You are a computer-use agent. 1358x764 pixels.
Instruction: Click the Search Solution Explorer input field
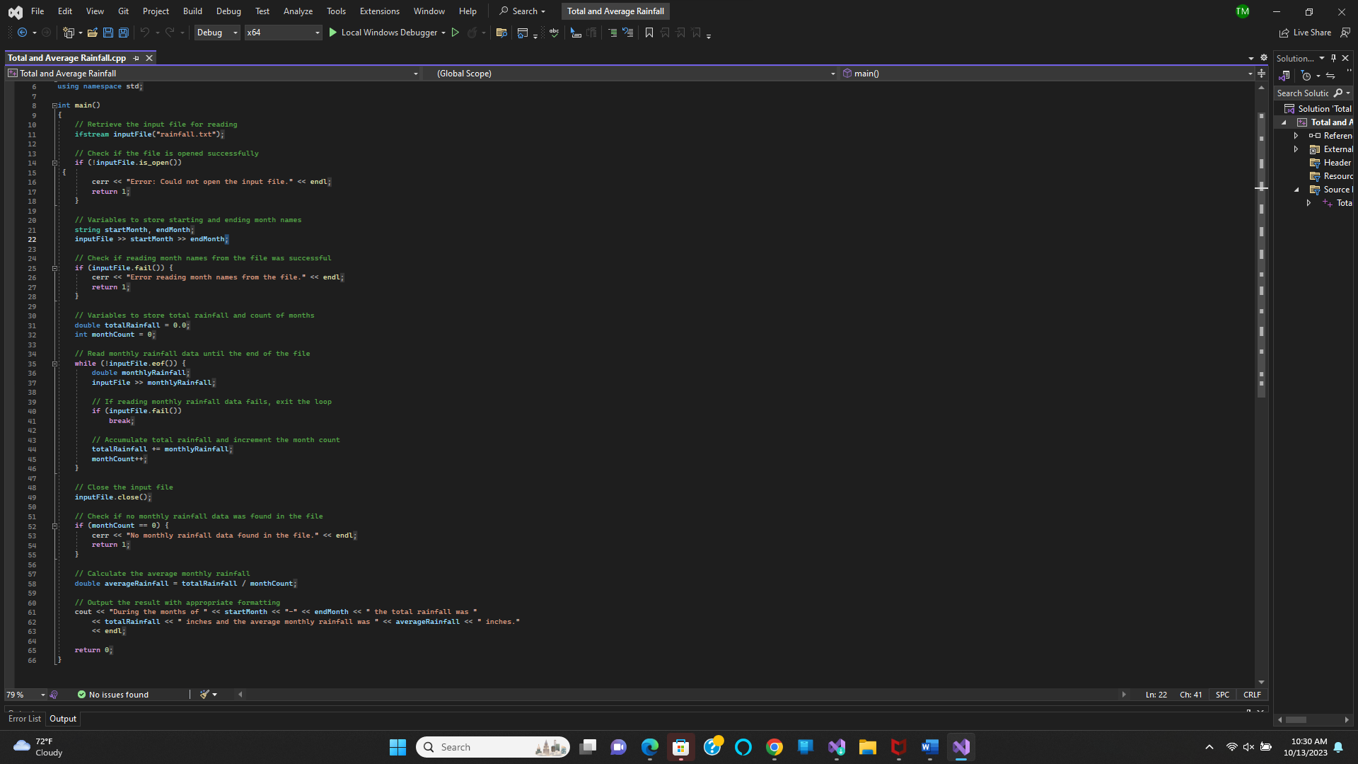[1303, 93]
